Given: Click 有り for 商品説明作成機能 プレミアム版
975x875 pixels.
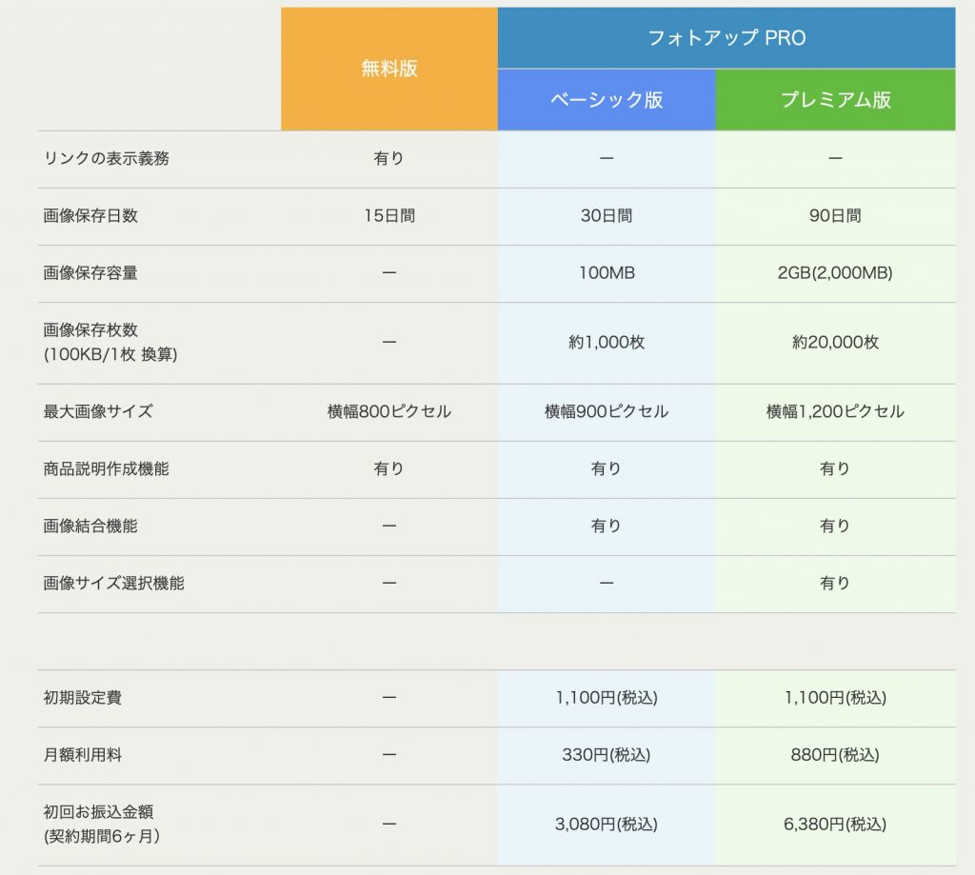Looking at the screenshot, I should [835, 468].
